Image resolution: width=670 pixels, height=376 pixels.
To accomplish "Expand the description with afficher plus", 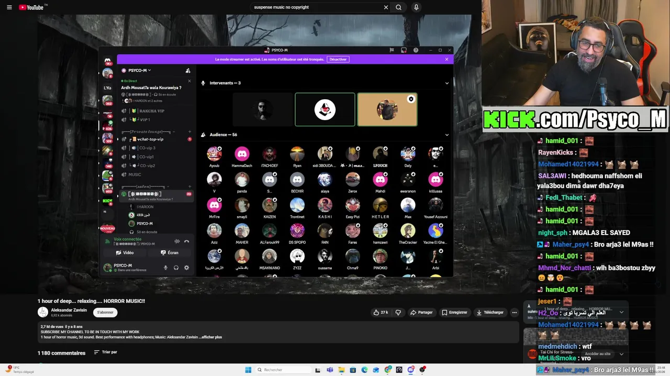I will click(x=211, y=337).
